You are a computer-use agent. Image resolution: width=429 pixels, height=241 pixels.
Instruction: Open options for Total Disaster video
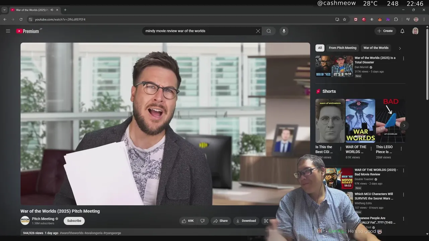coord(404,58)
